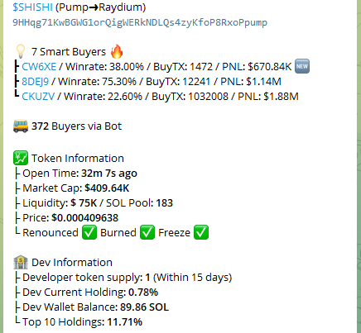
Task: Click the 'Freeze' label
Action: click(174, 233)
